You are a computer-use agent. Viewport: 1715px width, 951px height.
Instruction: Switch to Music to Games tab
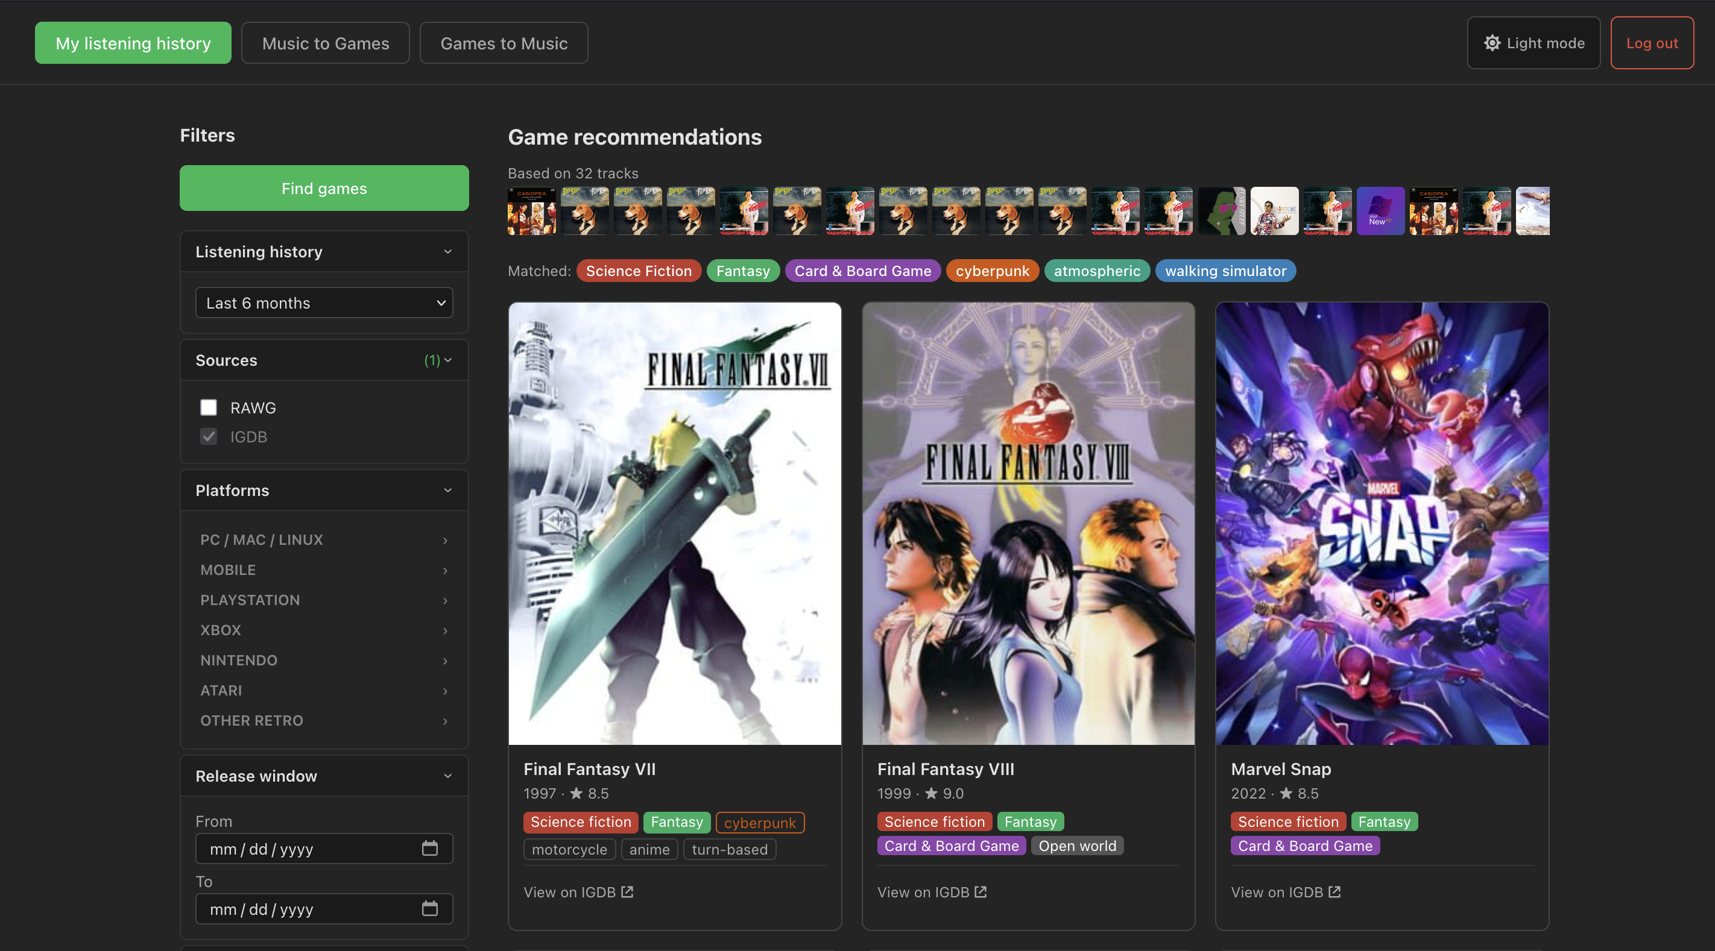coord(326,43)
